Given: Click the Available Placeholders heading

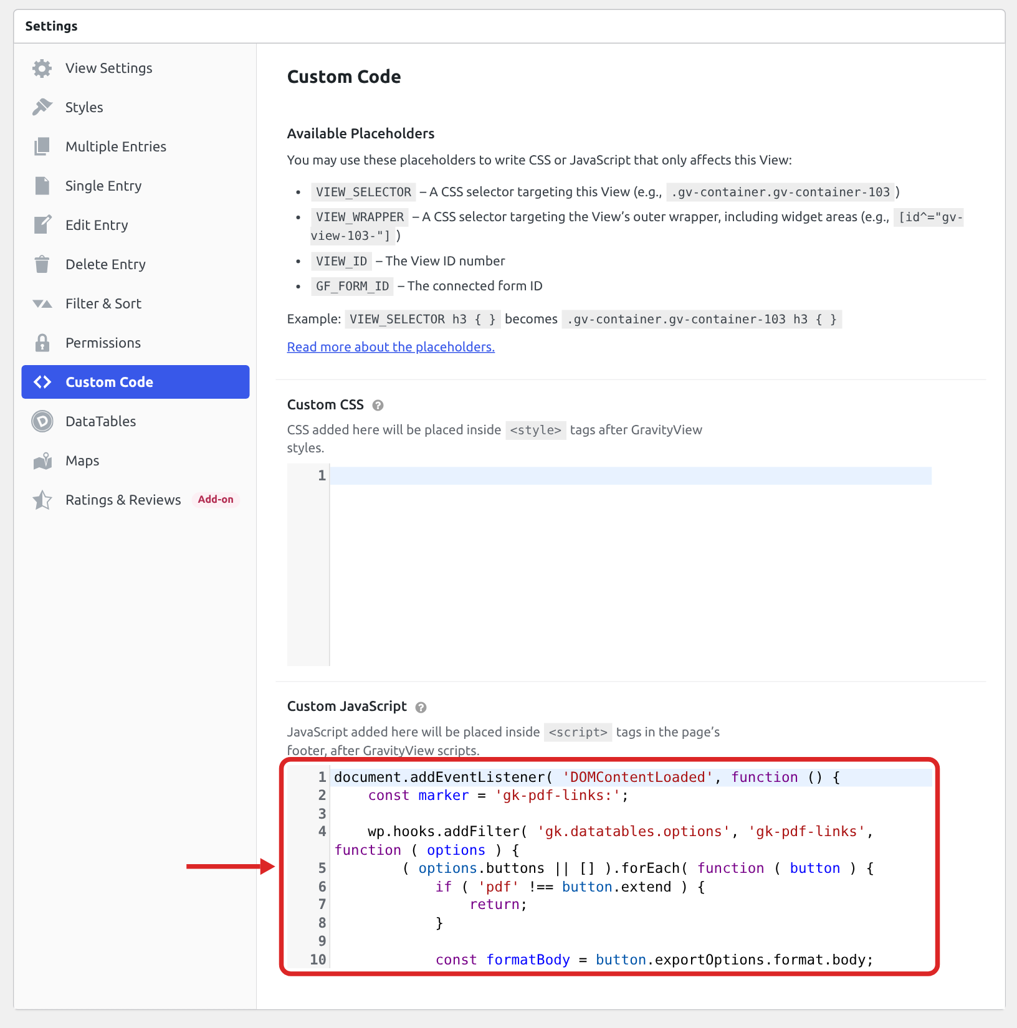Looking at the screenshot, I should 361,133.
